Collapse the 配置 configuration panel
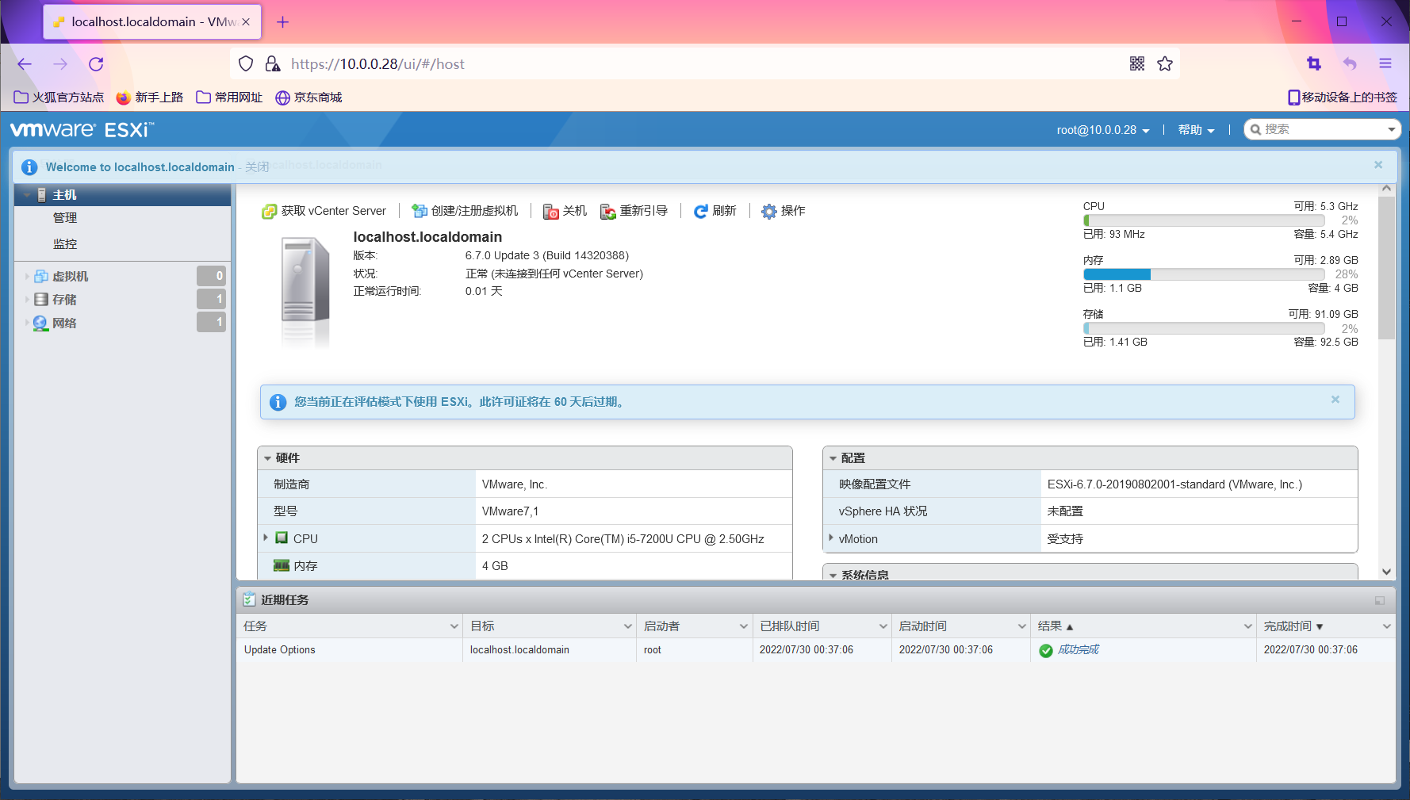Screen dimensions: 1410x800 [x=833, y=458]
